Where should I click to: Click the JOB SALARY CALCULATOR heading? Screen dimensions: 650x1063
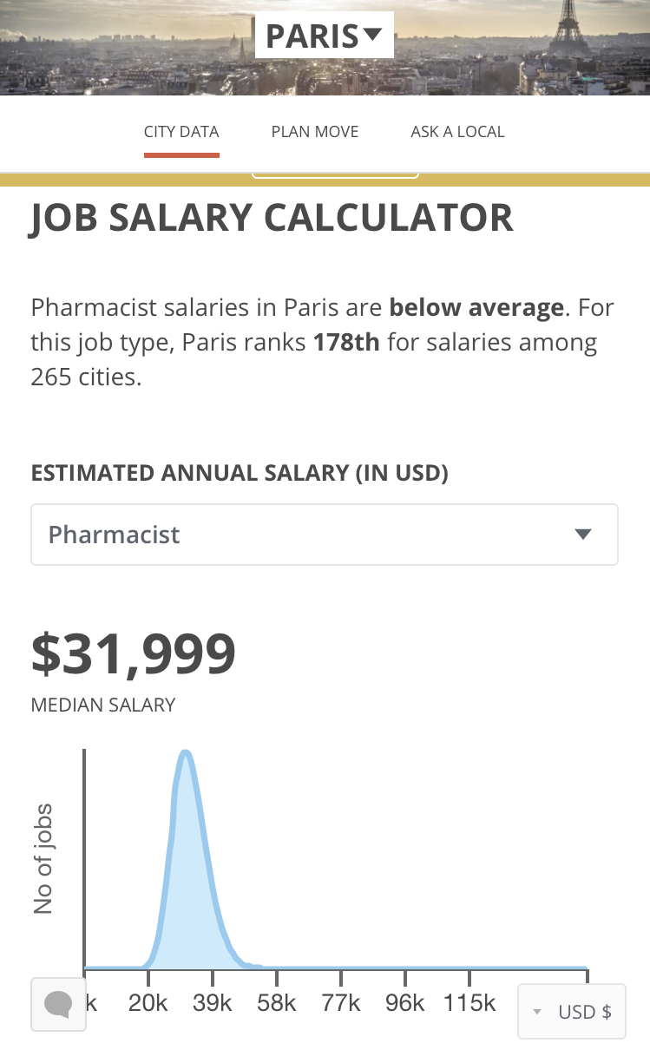(272, 217)
